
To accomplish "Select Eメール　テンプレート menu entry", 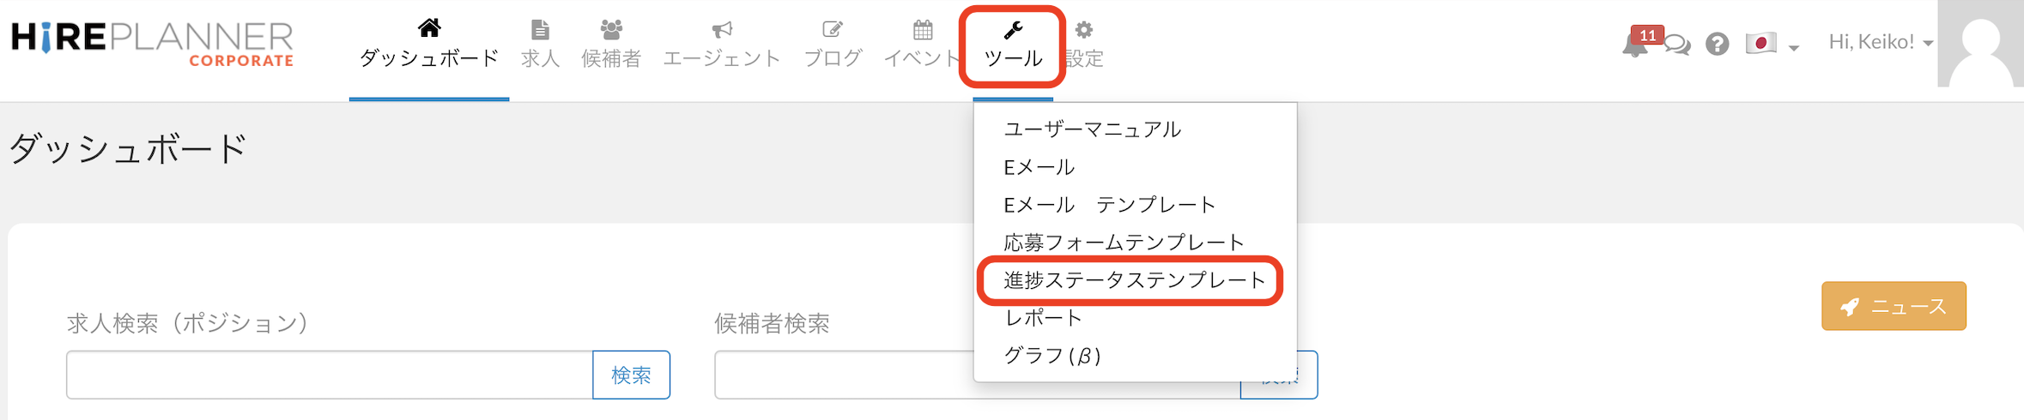I will (x=1109, y=205).
